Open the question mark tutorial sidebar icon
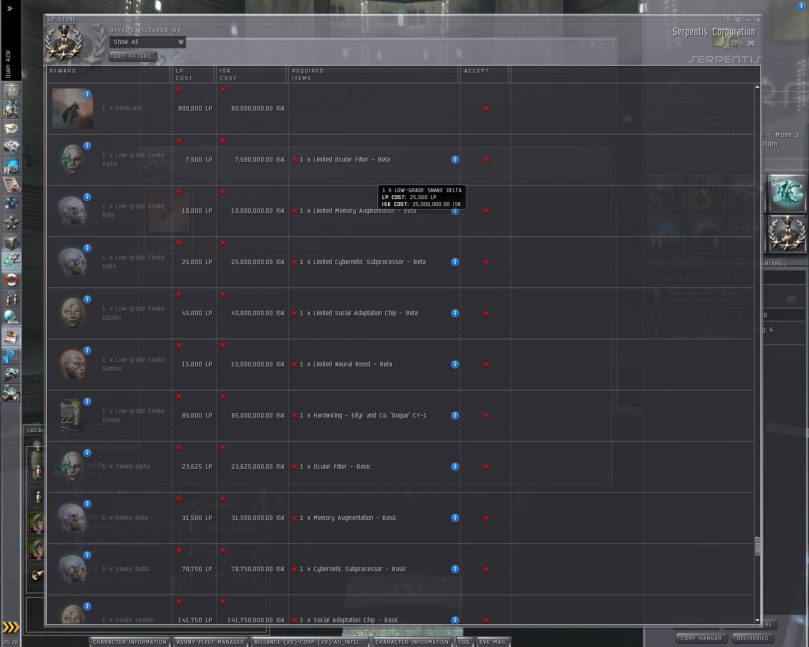 (11, 356)
